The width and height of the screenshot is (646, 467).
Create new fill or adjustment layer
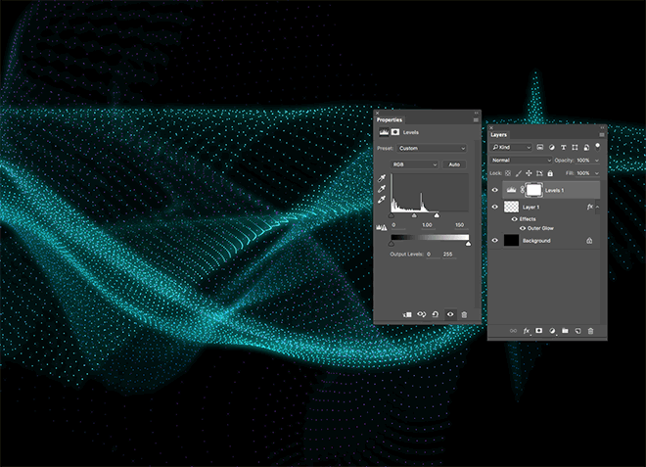click(552, 331)
